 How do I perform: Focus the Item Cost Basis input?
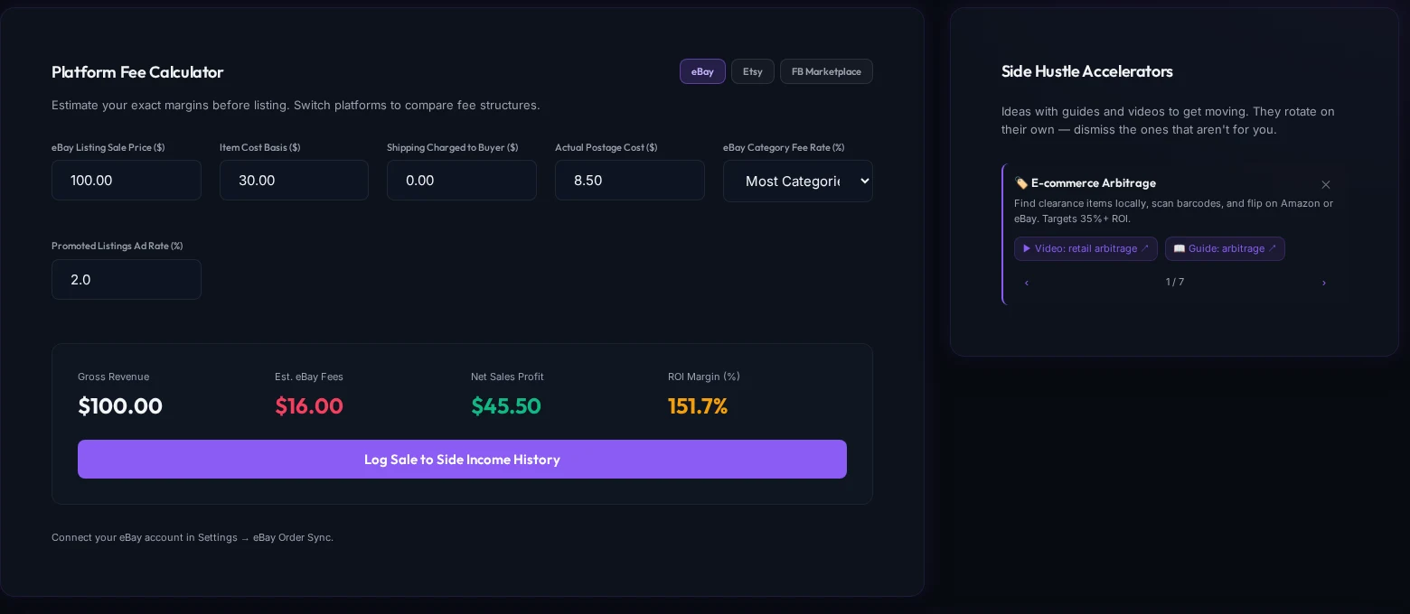click(294, 181)
